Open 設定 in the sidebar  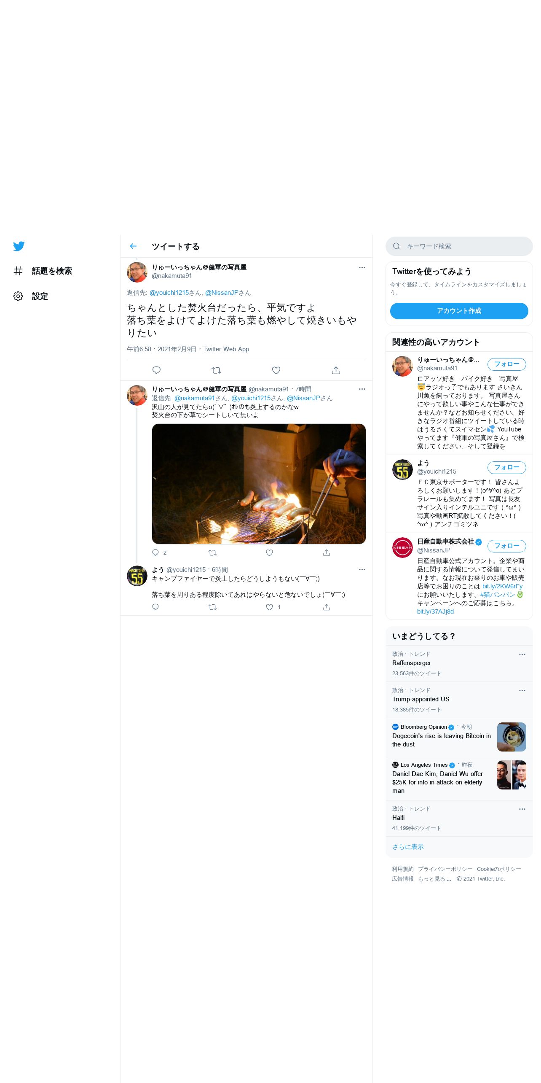pos(31,296)
